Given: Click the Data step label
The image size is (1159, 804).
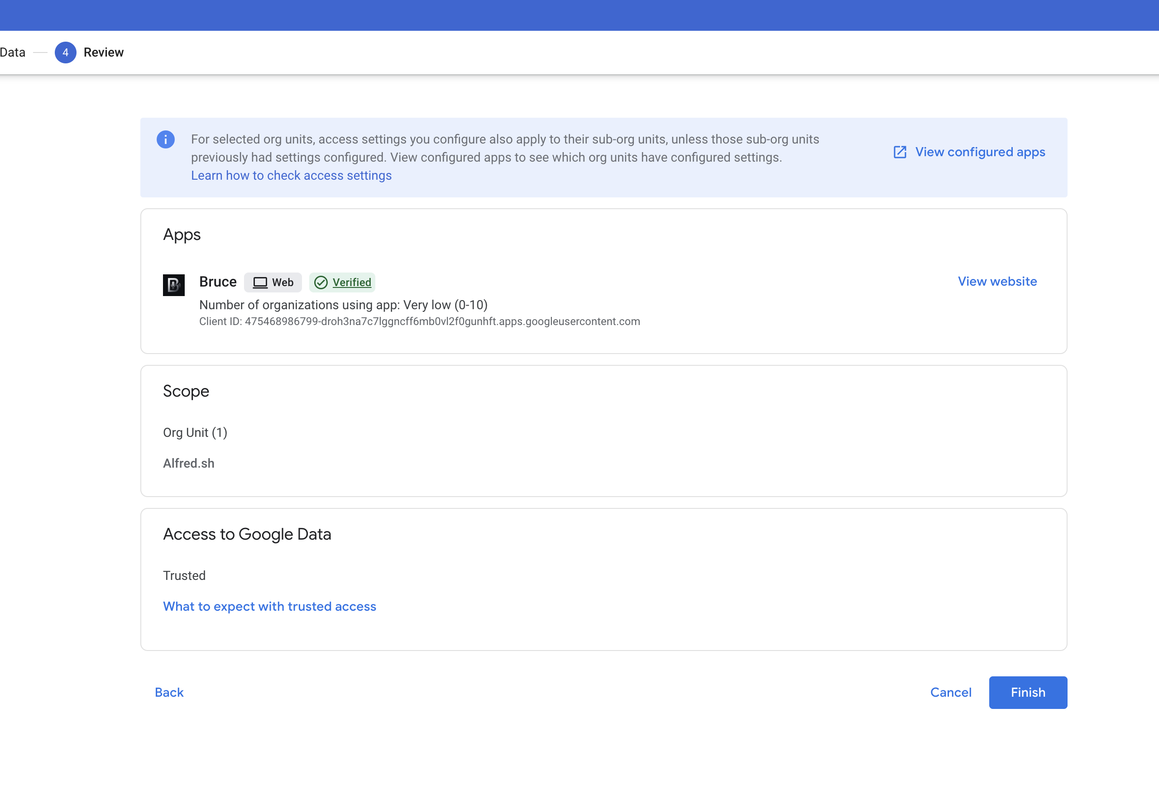Looking at the screenshot, I should (x=13, y=53).
